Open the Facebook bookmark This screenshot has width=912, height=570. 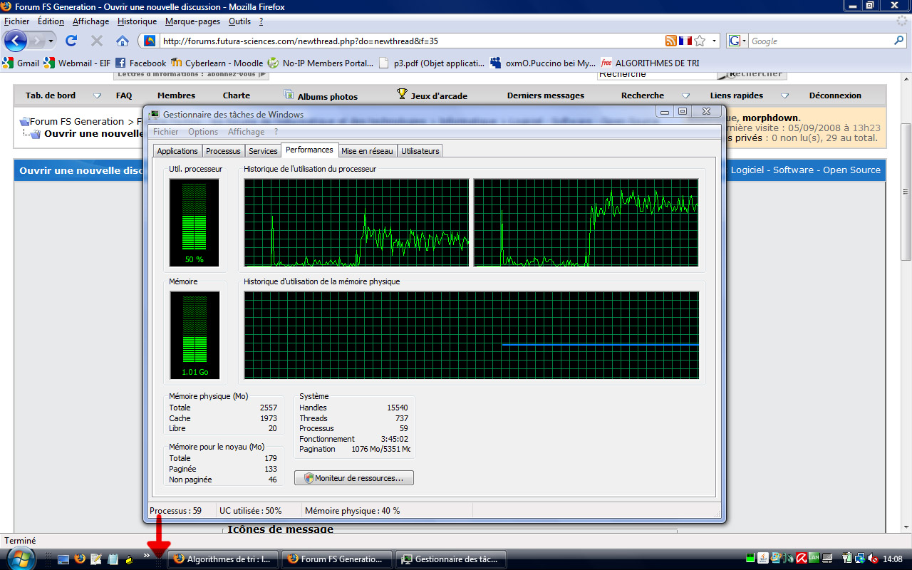[x=140, y=63]
